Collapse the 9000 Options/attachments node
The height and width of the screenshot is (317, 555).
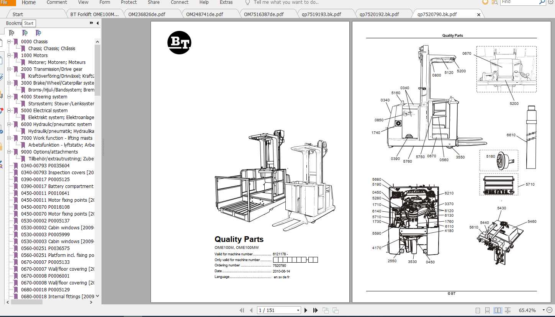[x=9, y=152]
